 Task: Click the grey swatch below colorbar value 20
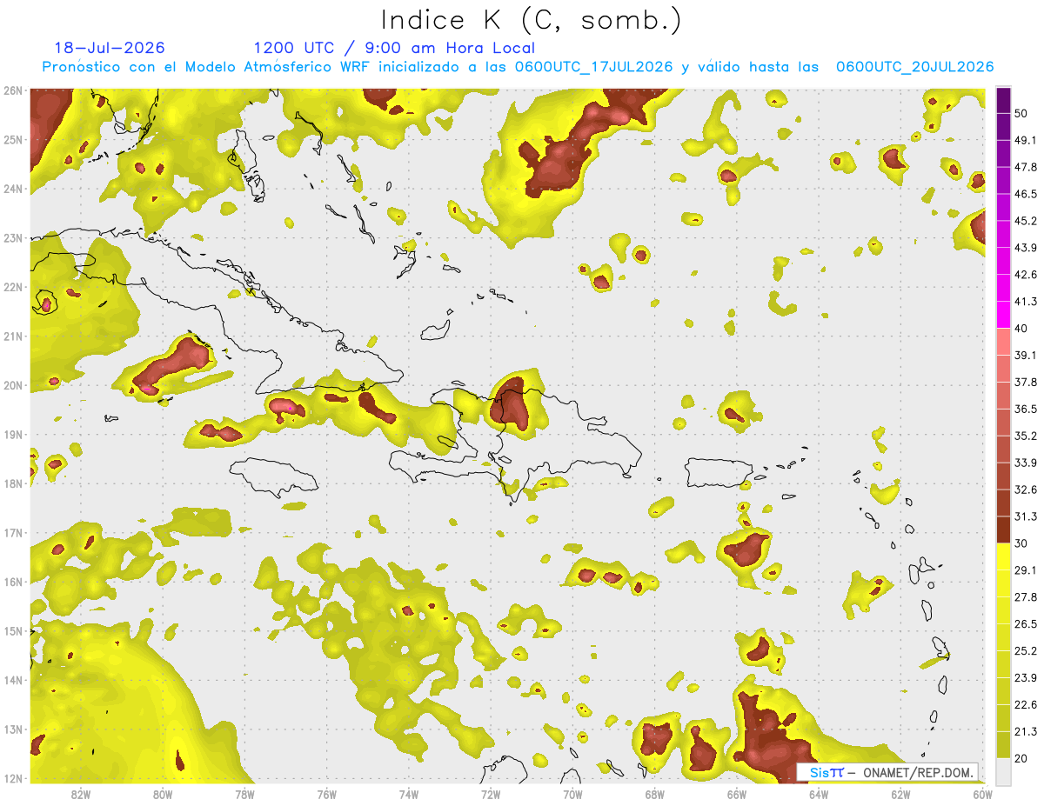pos(1003,770)
